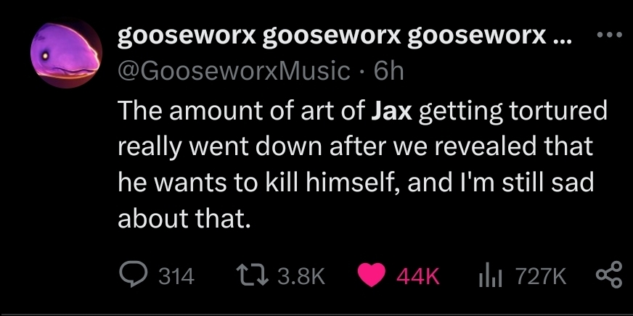633x316 pixels.
Task: Open the three-dot more options menu
Action: click(x=609, y=35)
